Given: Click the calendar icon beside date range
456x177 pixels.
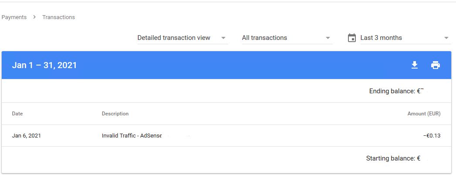Looking at the screenshot, I should [352, 38].
